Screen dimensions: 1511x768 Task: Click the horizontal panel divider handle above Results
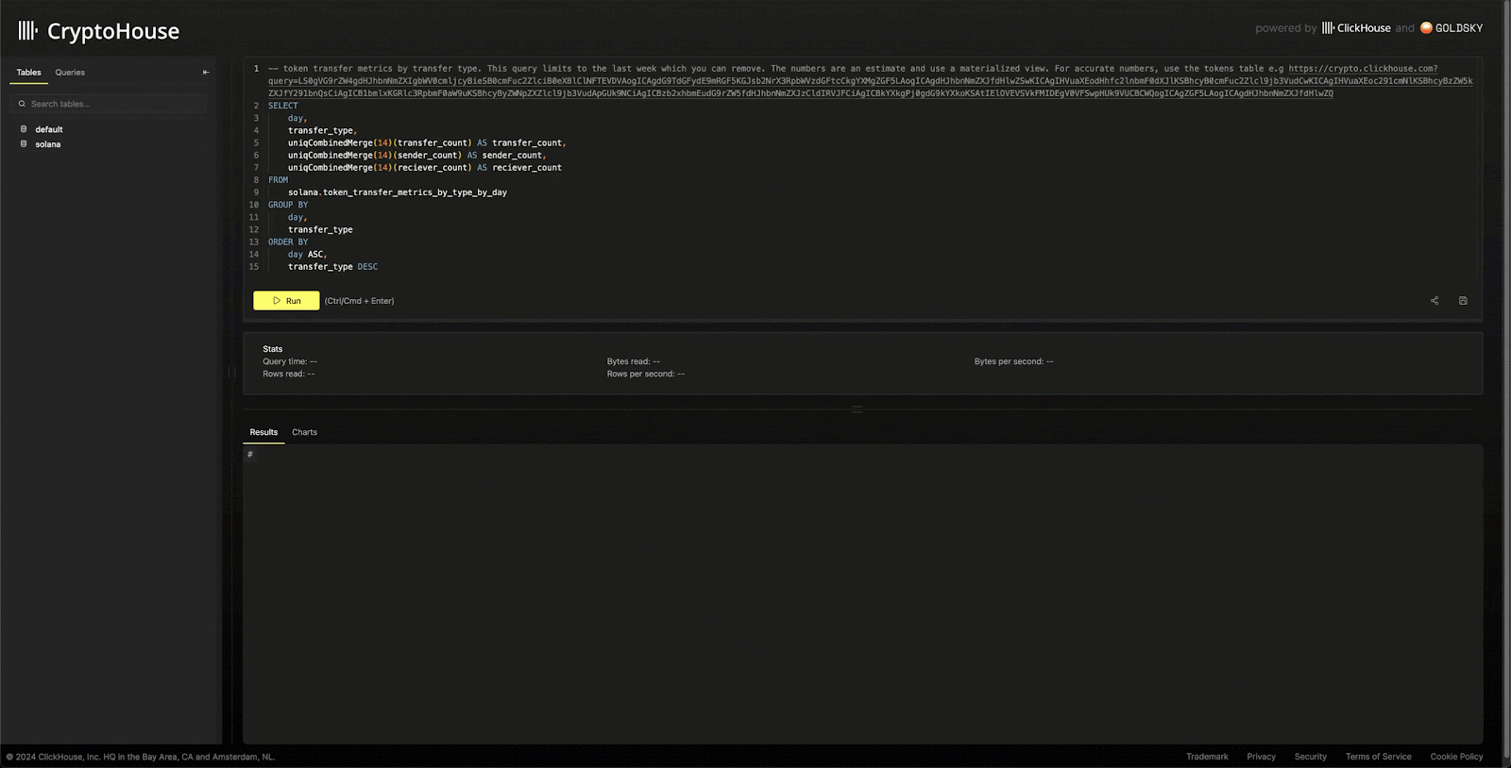point(857,409)
